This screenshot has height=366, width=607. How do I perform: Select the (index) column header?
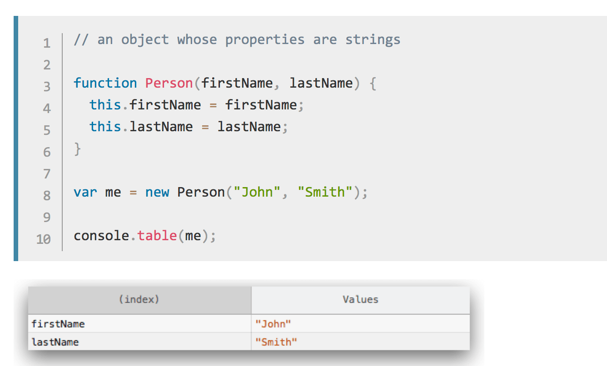pos(139,300)
